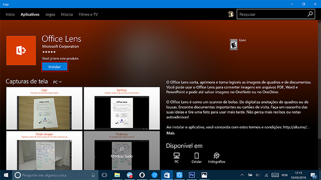Open the blue circular arrow taskbar app
The width and height of the screenshot is (321, 180).
155,175
